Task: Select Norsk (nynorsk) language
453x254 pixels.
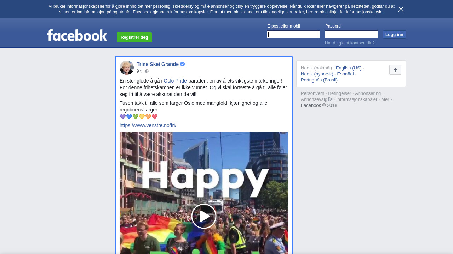Action: pos(317,74)
